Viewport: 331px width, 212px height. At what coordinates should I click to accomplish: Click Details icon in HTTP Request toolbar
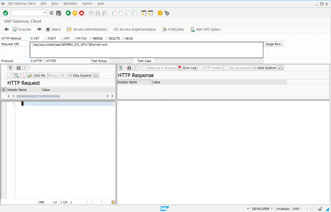(10, 68)
